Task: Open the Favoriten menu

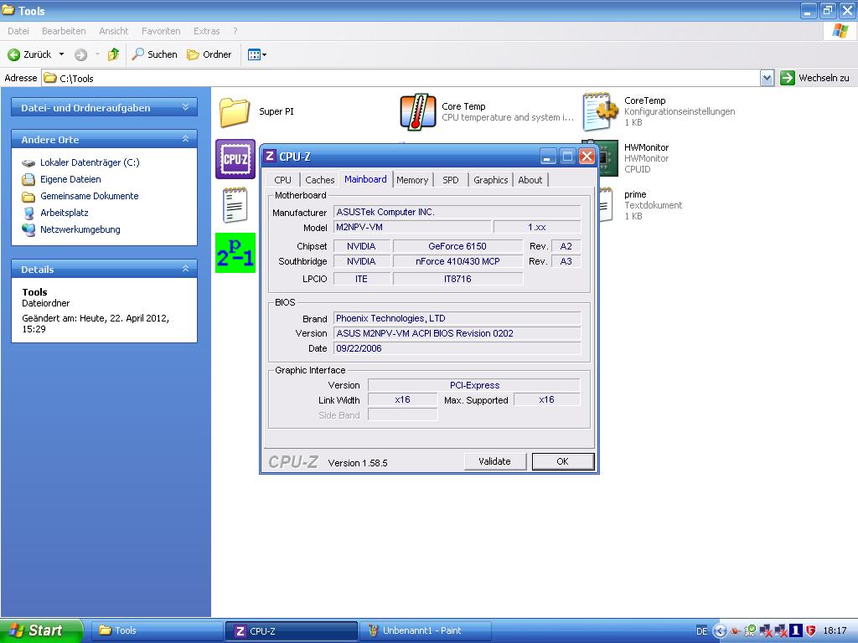Action: [x=161, y=31]
